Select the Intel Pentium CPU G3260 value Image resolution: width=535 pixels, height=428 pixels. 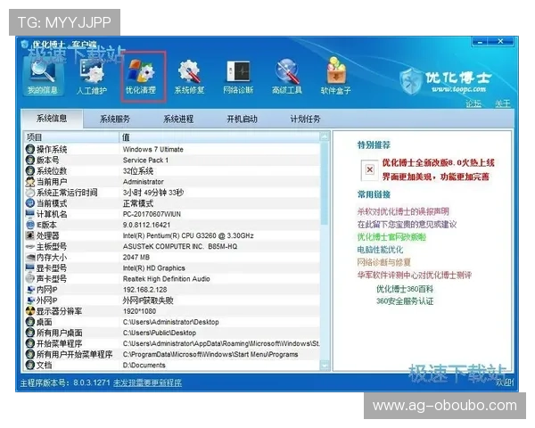(188, 235)
